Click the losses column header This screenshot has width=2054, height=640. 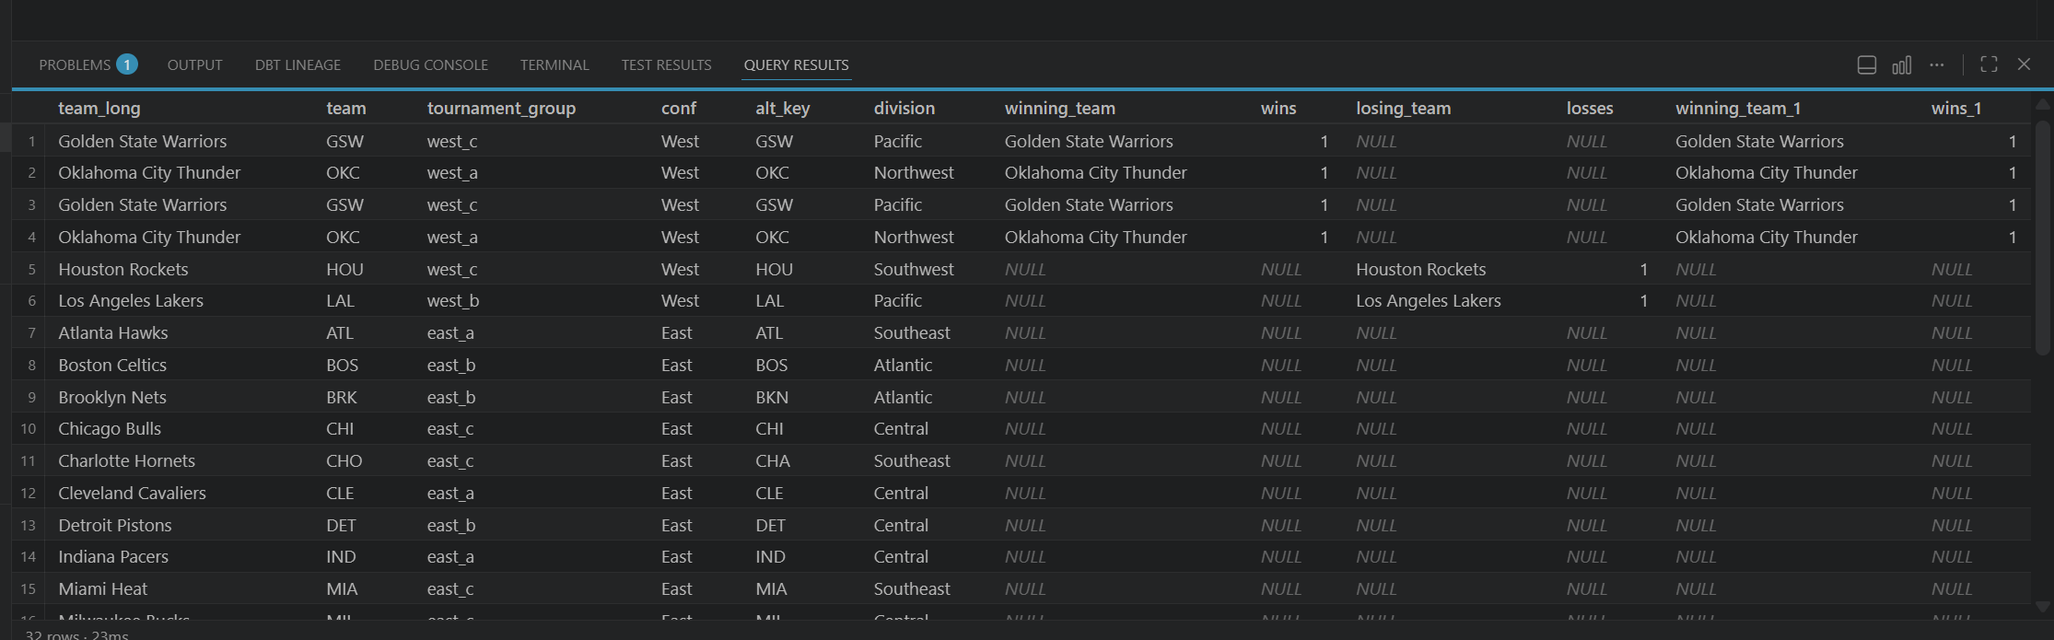coord(1590,109)
